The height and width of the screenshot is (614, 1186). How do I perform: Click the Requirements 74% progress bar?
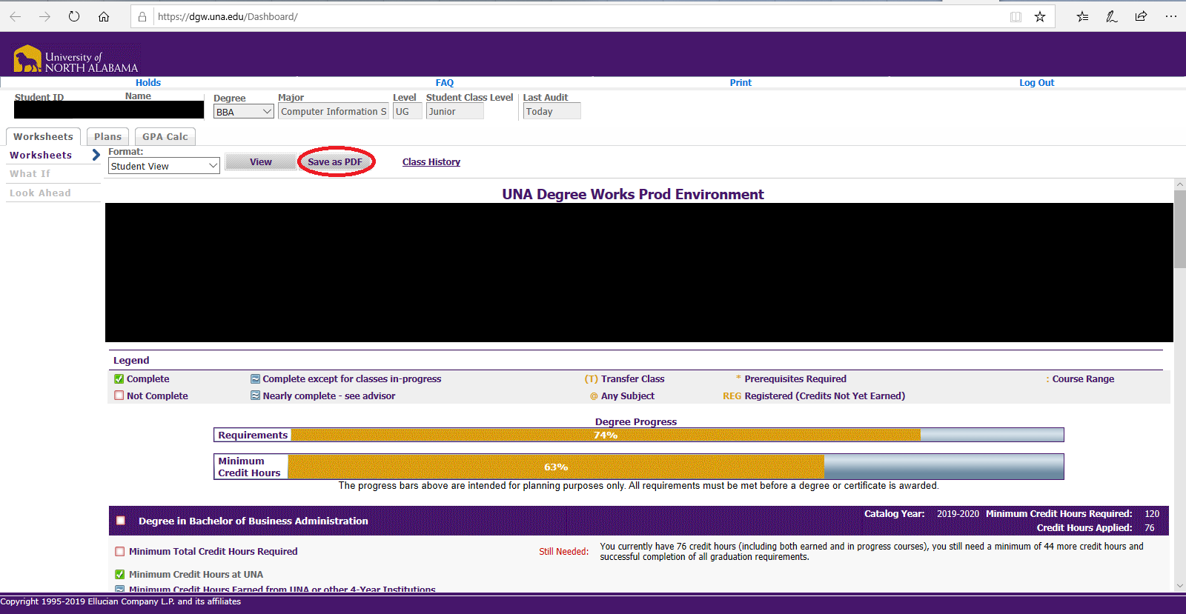604,435
